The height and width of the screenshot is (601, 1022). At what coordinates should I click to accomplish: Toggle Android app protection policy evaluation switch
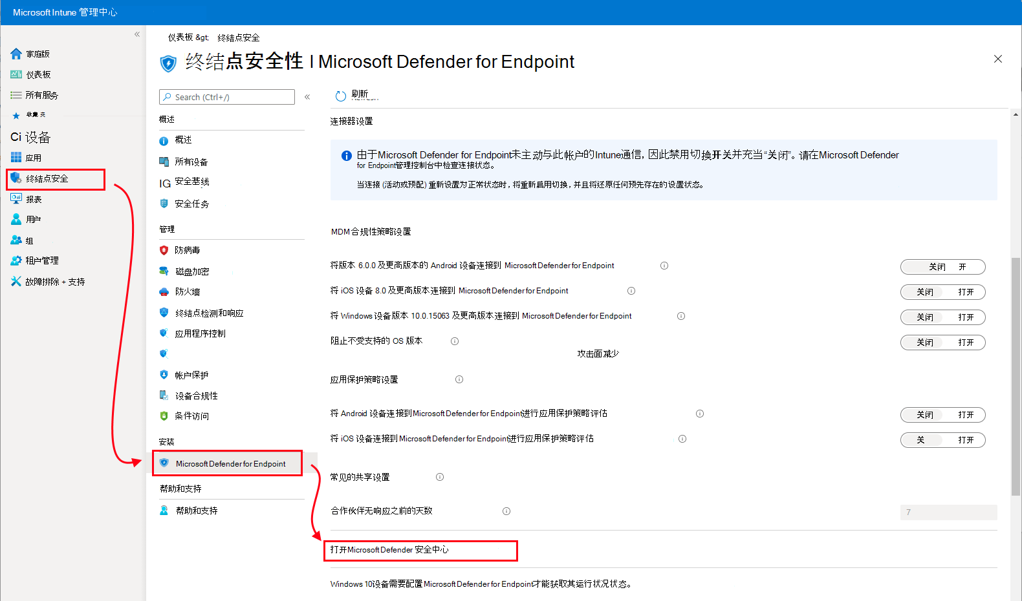(x=942, y=415)
